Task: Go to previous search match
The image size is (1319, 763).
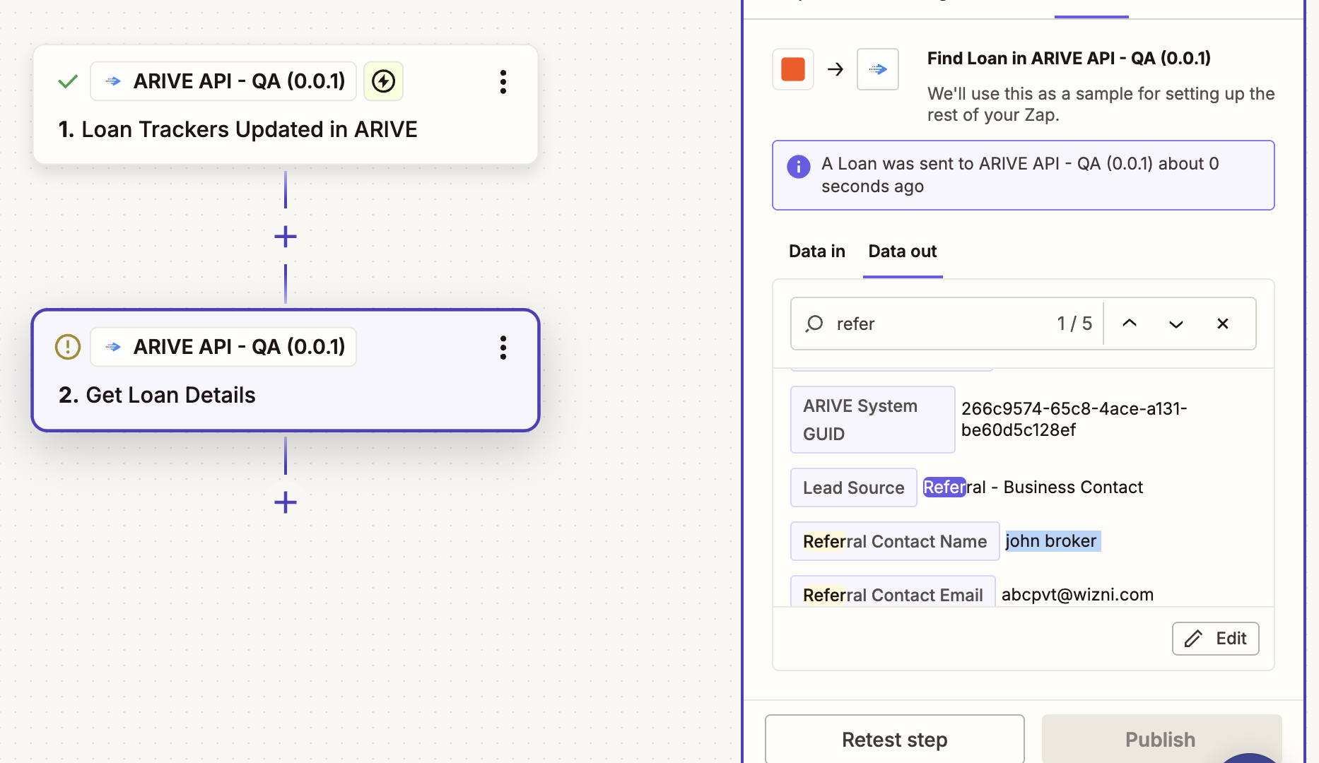Action: (1130, 324)
